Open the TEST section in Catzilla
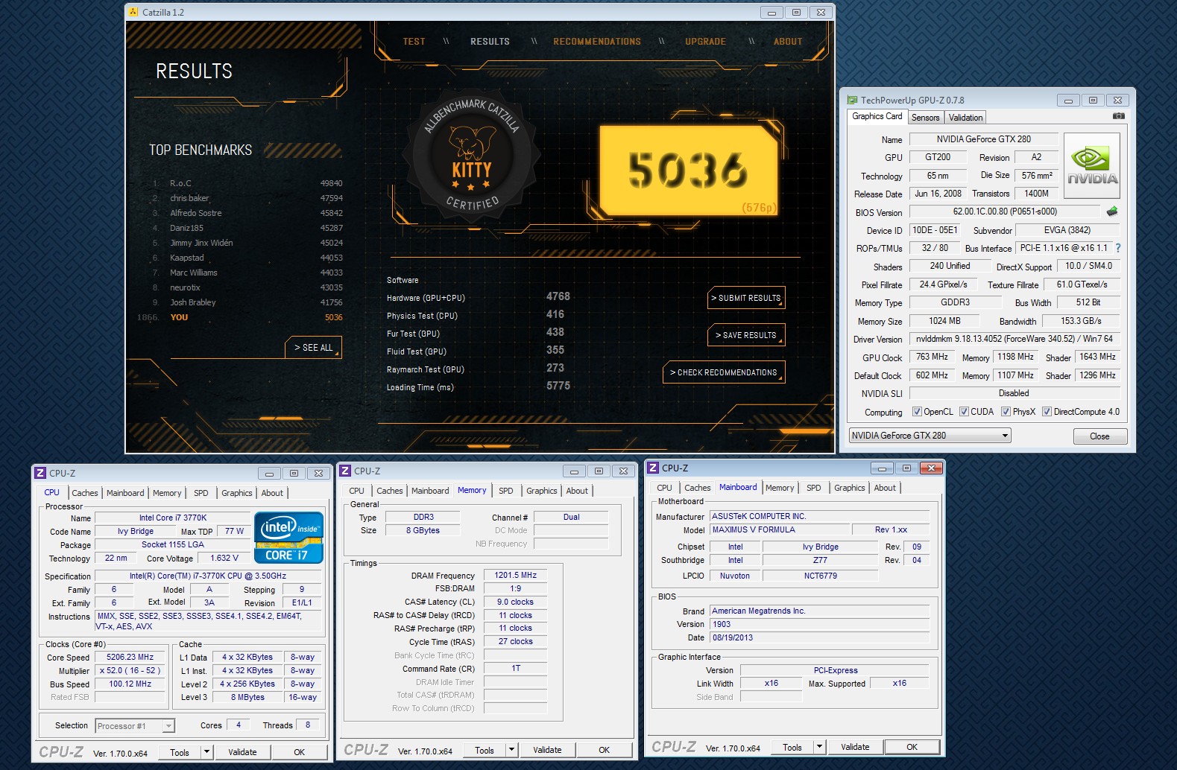The image size is (1177, 770). tap(414, 42)
